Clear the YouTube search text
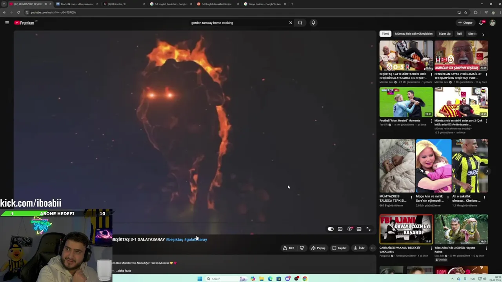The width and height of the screenshot is (502, 282). [291, 23]
